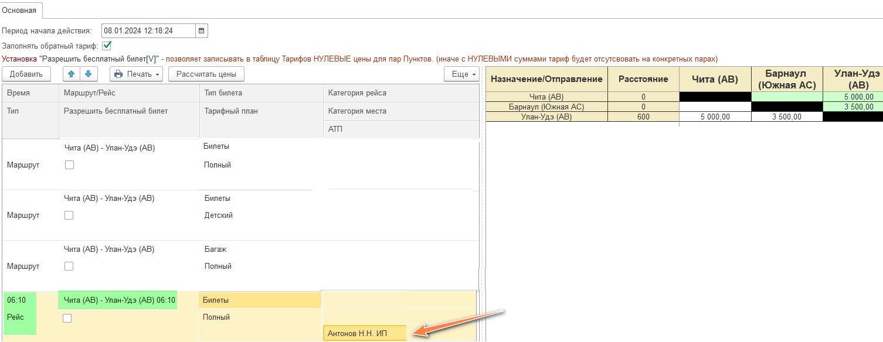This screenshot has height=342, width=883.
Task: Click the Печать printer button
Action: pos(134,74)
